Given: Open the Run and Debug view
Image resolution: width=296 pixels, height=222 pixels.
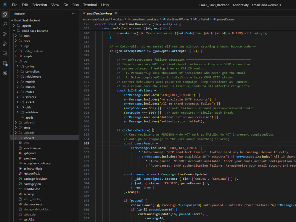Looking at the screenshot, I should (5, 44).
